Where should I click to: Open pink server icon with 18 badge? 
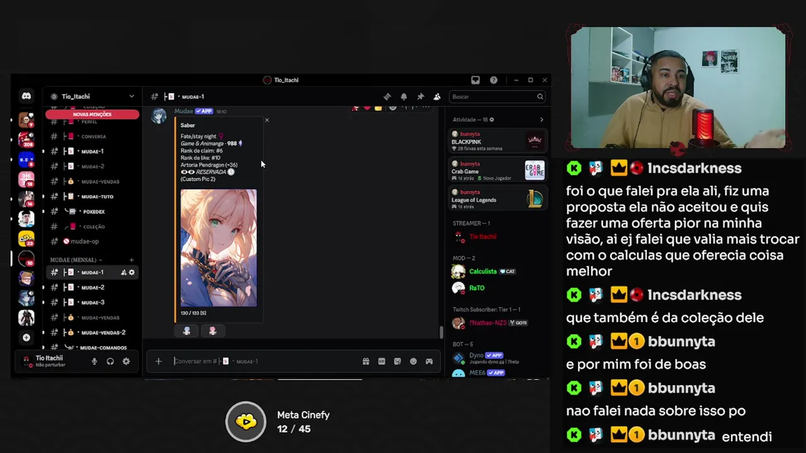[x=26, y=179]
